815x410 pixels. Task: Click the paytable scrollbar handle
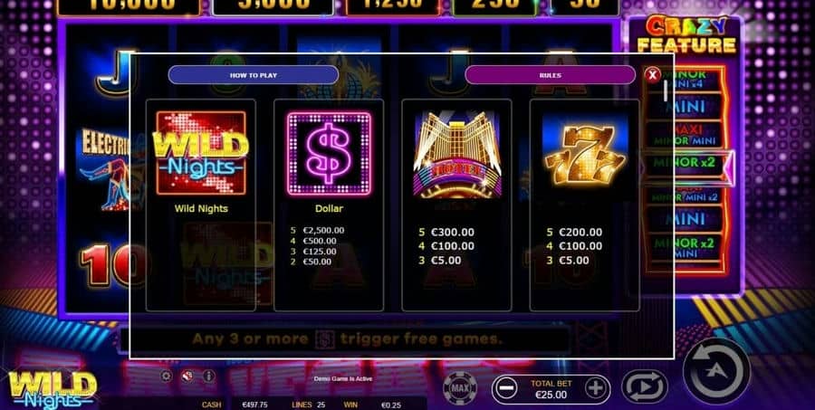coord(666,91)
